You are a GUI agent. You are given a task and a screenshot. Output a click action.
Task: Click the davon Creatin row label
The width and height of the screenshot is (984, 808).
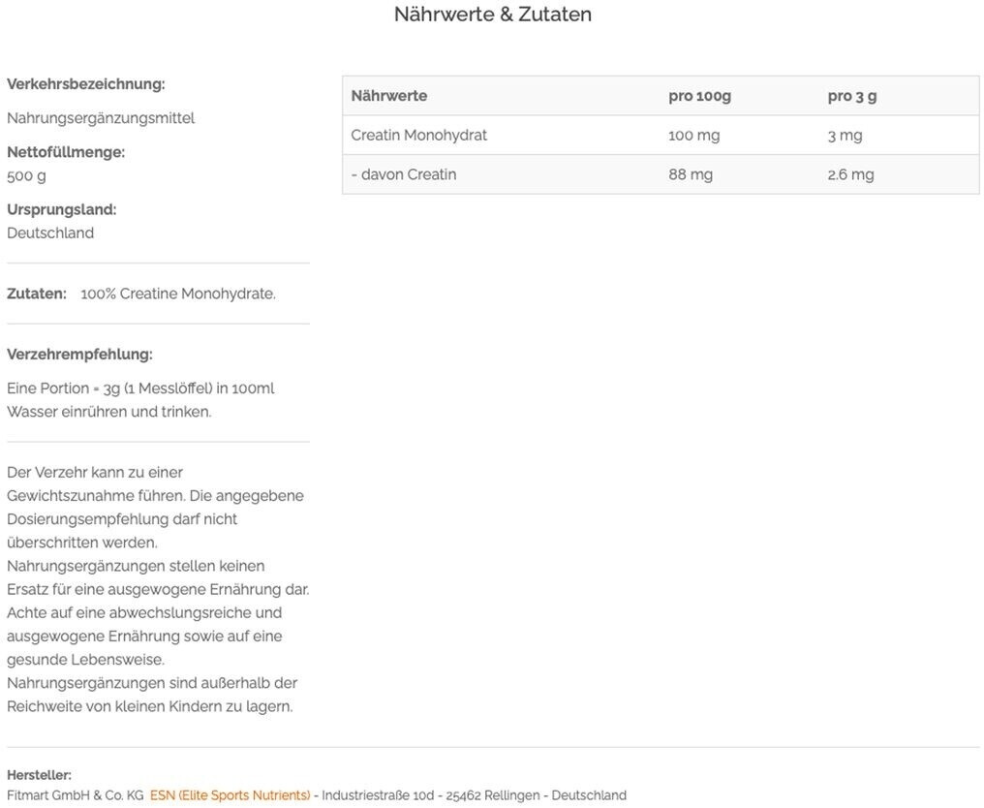[404, 174]
